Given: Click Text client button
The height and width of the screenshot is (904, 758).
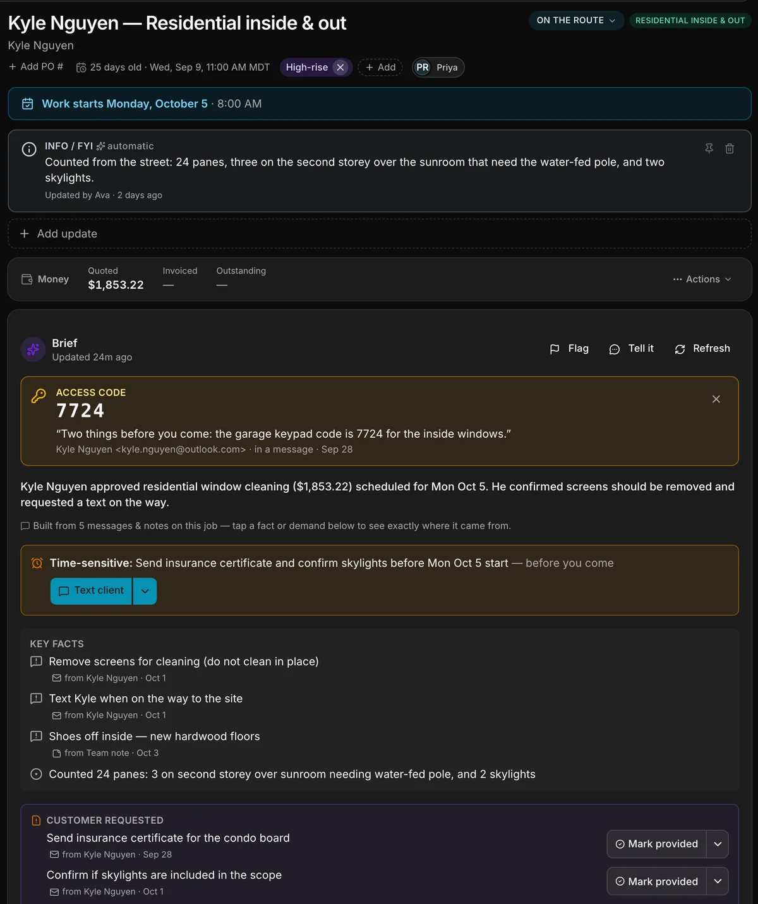Looking at the screenshot, I should pos(91,591).
